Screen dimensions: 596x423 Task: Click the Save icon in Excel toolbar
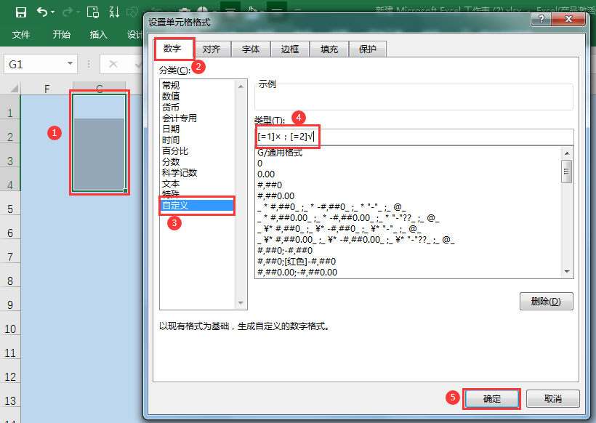21,12
